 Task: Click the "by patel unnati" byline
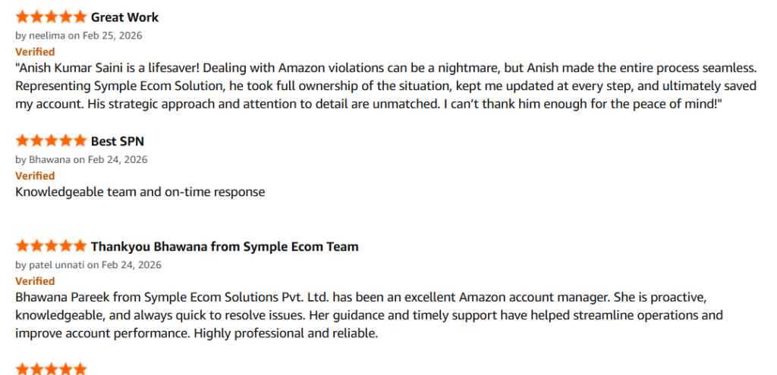(88, 265)
